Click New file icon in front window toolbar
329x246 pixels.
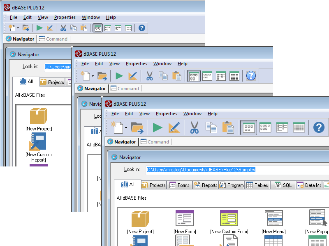pos(117,127)
